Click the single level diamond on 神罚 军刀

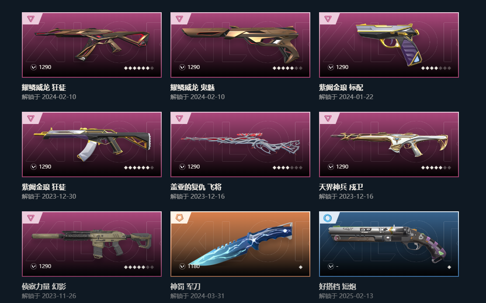coord(301,267)
